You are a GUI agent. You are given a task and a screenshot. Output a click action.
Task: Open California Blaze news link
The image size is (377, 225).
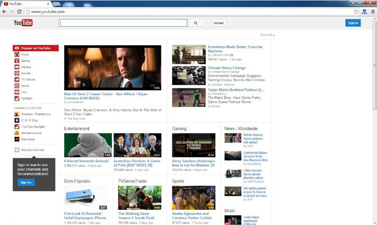click(255, 156)
